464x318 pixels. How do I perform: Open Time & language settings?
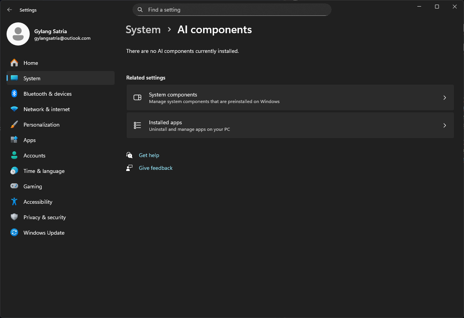[x=44, y=171]
